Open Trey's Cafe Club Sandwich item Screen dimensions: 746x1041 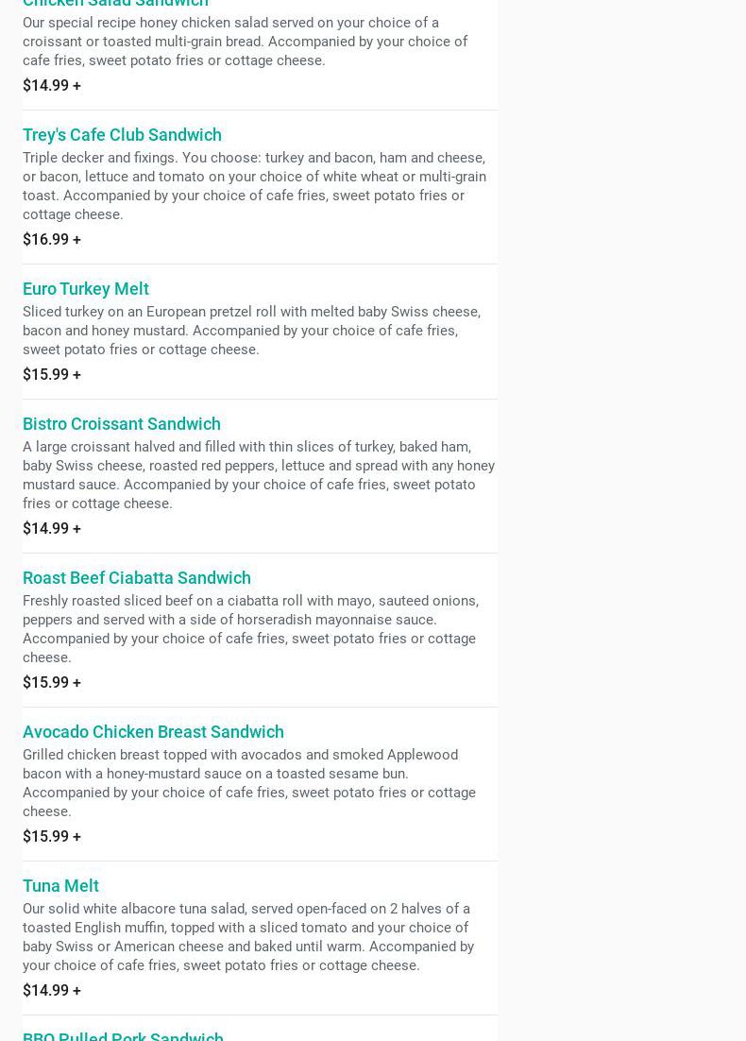[x=122, y=135]
